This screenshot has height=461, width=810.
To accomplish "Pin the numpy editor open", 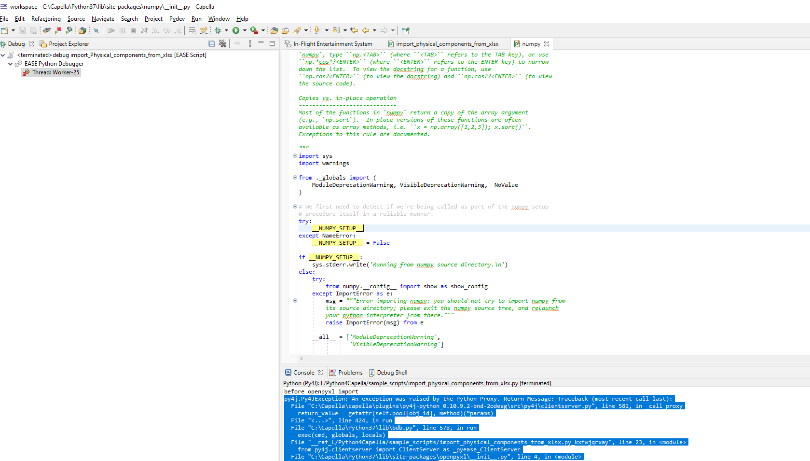I will pos(405,30).
